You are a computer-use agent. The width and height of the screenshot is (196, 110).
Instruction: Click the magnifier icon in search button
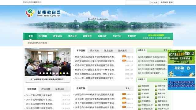pos(152,2)
